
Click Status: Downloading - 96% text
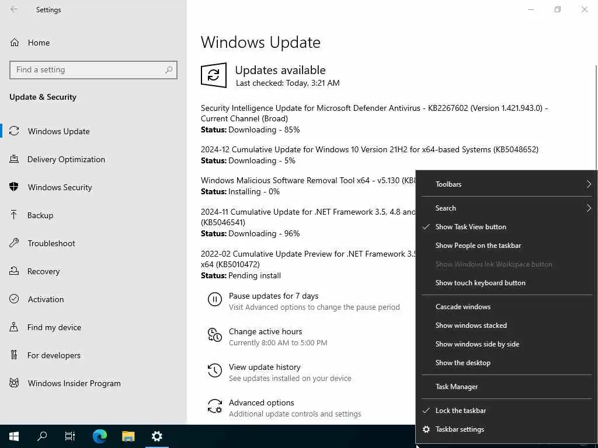tap(250, 233)
